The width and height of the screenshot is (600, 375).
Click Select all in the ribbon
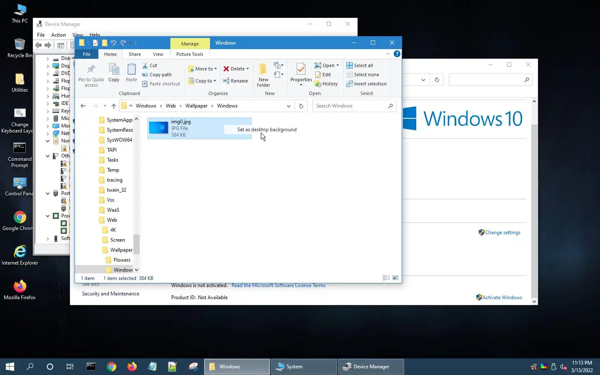360,65
